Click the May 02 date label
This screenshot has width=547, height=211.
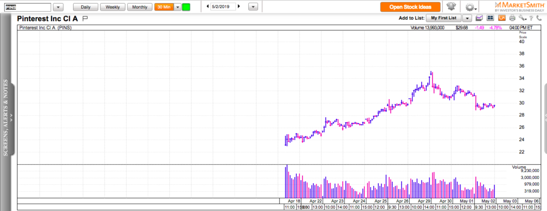tap(488, 201)
